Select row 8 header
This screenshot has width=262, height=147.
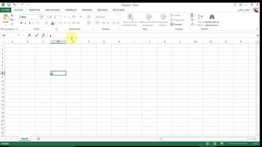point(2,73)
